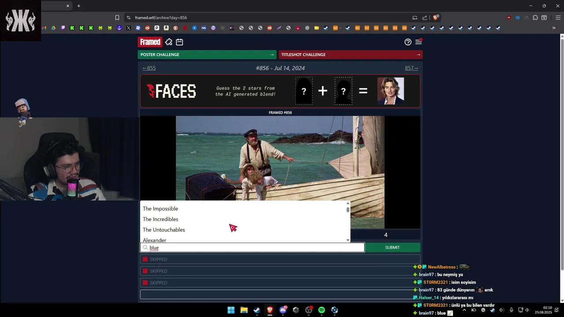Open the Framed hamburger menu

[x=419, y=42]
